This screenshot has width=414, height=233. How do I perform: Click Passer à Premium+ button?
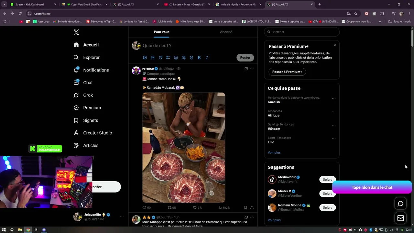coord(287,72)
